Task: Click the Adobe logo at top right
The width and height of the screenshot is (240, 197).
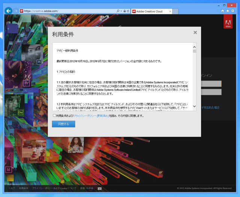Action: [x=228, y=22]
